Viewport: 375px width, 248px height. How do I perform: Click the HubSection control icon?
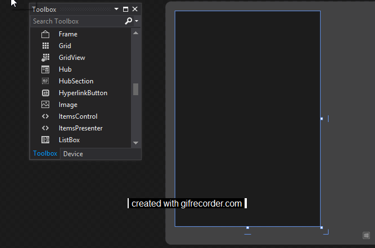point(45,81)
